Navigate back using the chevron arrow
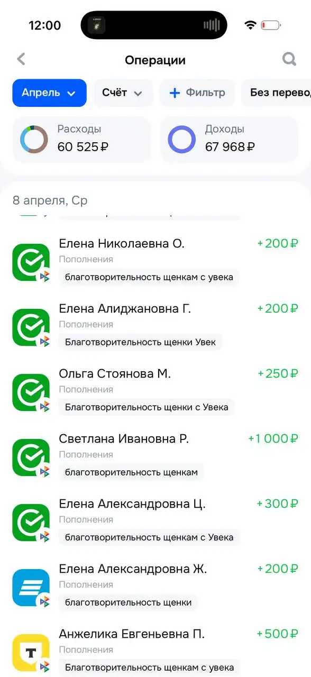Viewport: 311px width, 677px height. [21, 59]
